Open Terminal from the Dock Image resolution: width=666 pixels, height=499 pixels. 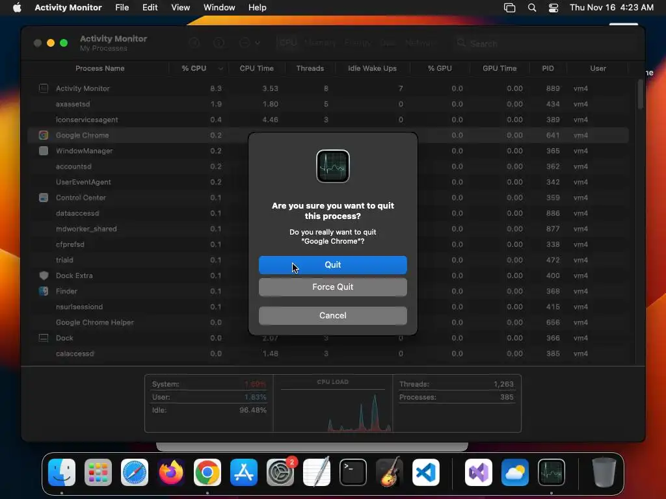pos(353,472)
